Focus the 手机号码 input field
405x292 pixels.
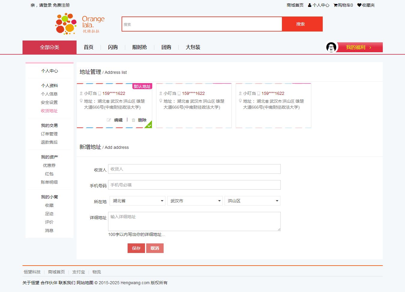pos(194,185)
